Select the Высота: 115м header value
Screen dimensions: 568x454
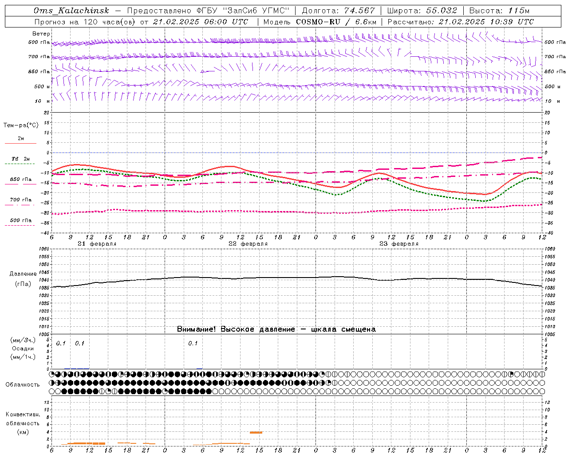tap(499, 11)
